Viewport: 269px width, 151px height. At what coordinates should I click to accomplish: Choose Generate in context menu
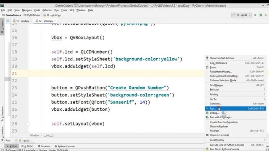(235, 104)
